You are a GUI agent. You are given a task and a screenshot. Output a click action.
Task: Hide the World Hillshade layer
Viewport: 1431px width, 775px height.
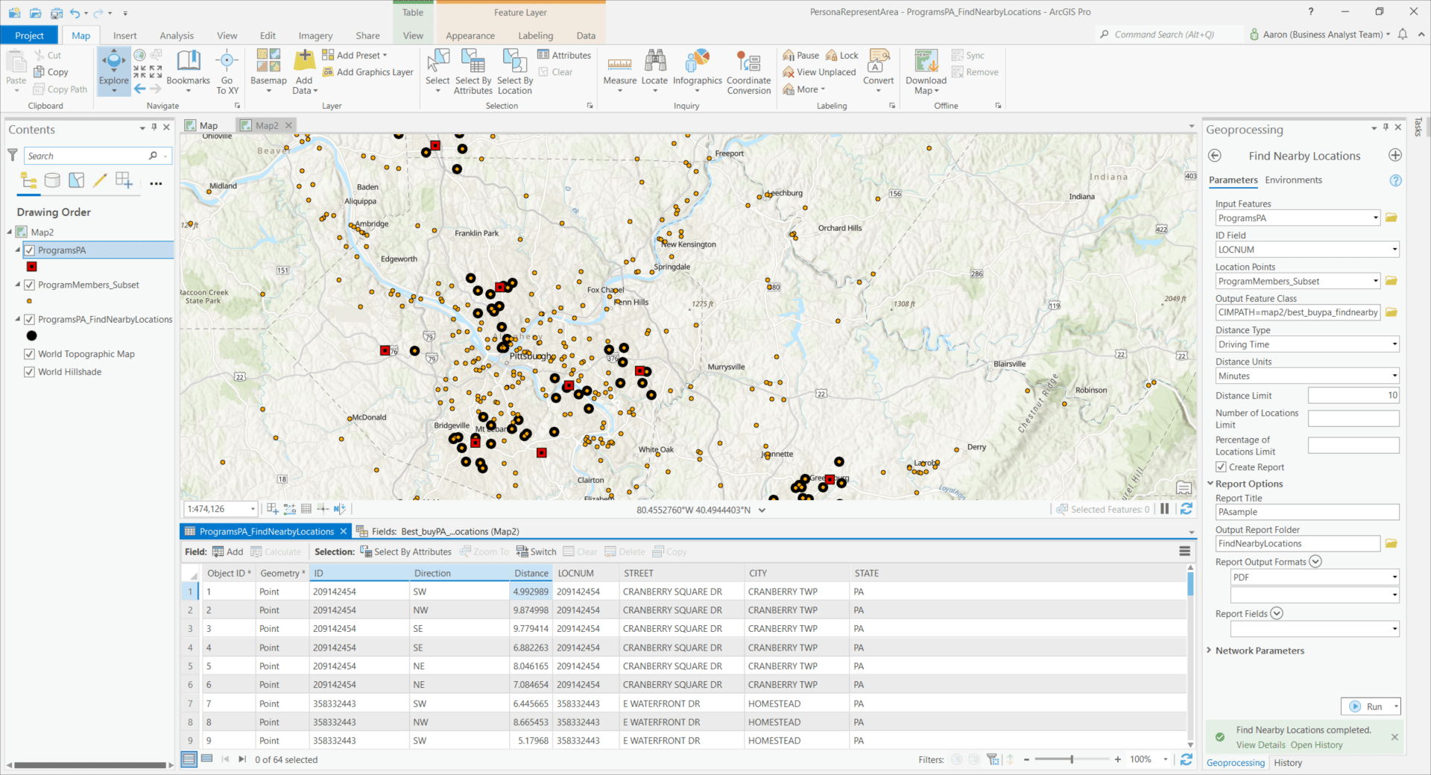tap(29, 371)
